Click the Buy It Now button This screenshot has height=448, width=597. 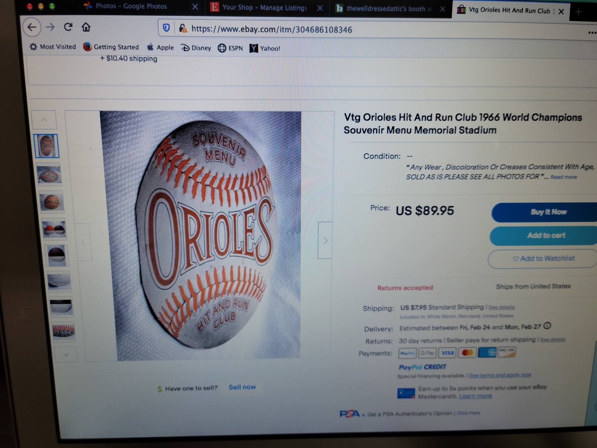(x=545, y=212)
